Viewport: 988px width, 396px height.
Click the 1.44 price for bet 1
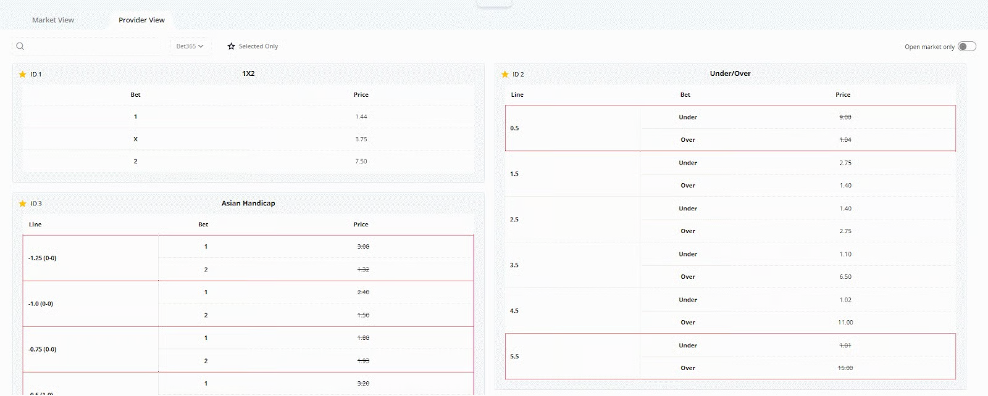tap(361, 117)
